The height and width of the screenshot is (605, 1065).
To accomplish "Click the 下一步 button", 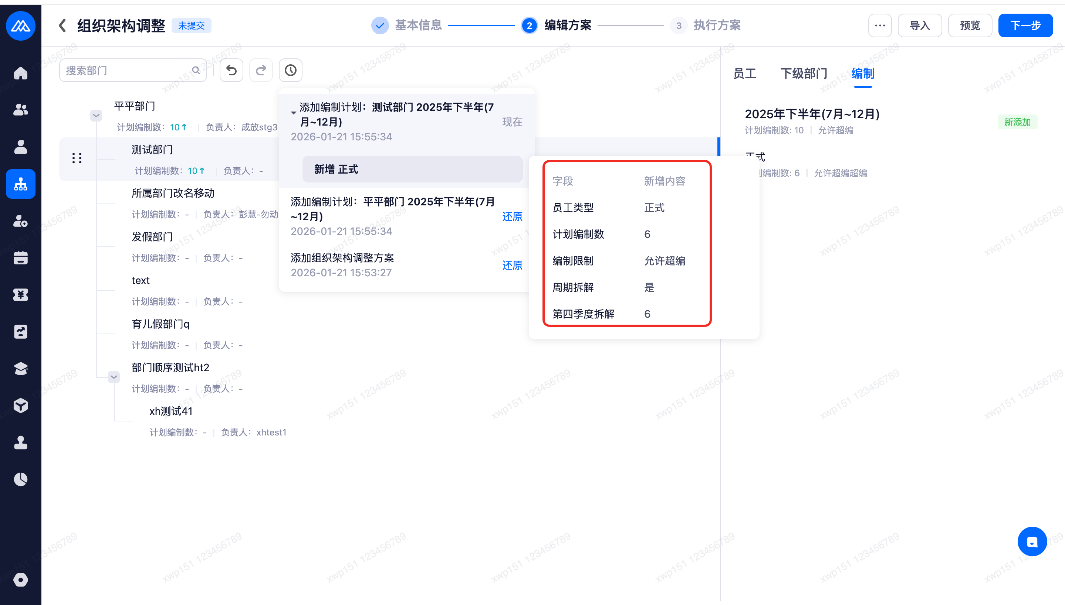I will pyautogui.click(x=1025, y=25).
